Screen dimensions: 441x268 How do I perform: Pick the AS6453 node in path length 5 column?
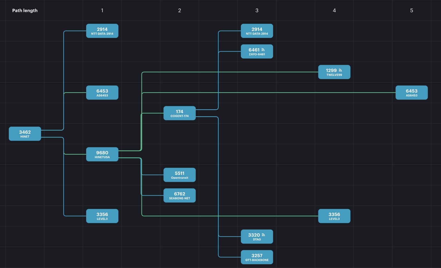click(x=412, y=93)
